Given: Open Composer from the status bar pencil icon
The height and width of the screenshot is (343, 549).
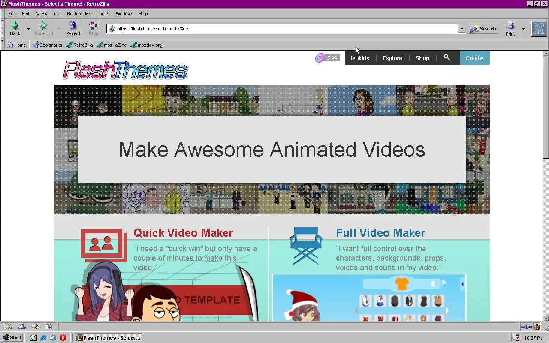Looking at the screenshot, I should pos(35,327).
